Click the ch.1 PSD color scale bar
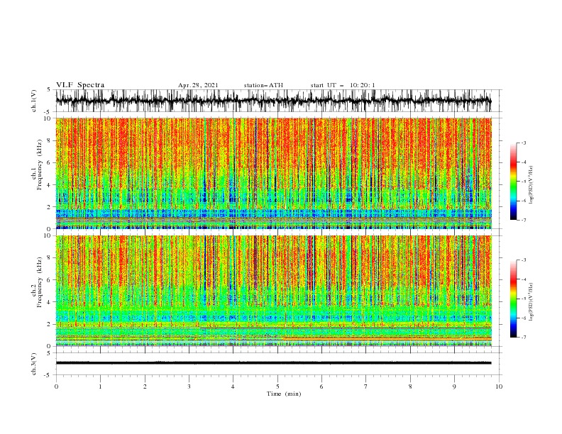The height and width of the screenshot is (434, 562). [x=514, y=182]
